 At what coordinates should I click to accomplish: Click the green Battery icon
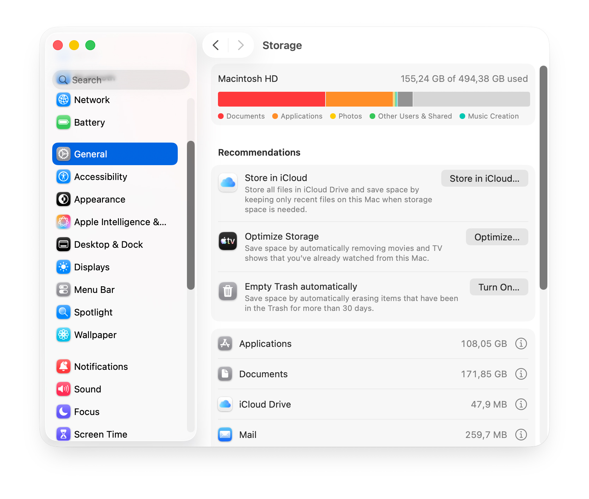pyautogui.click(x=63, y=122)
